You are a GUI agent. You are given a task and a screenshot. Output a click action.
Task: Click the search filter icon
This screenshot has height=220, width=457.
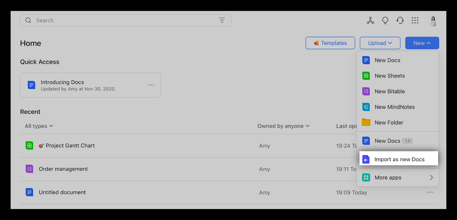[x=222, y=20]
